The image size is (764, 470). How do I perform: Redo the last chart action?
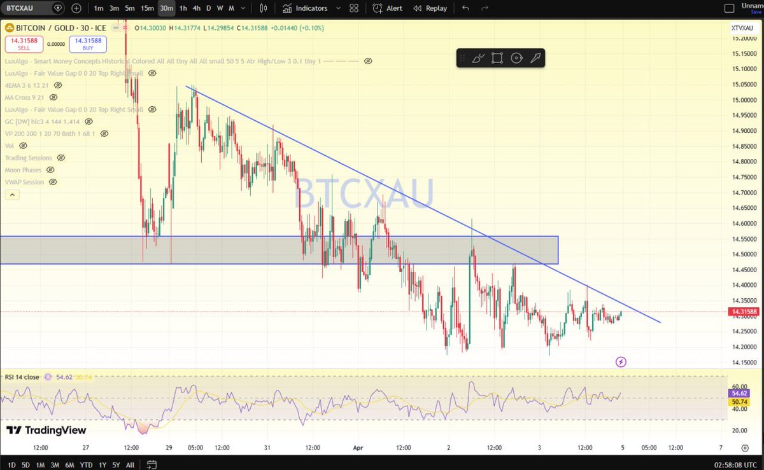[485, 8]
